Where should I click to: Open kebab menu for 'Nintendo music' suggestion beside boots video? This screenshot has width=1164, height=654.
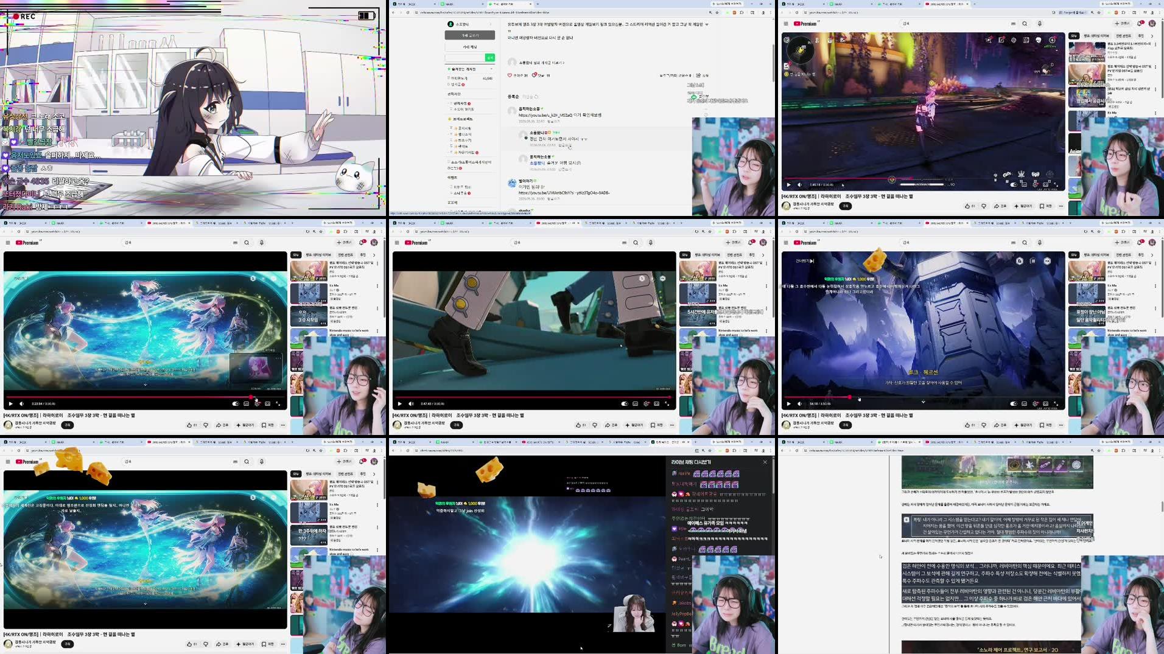766,332
